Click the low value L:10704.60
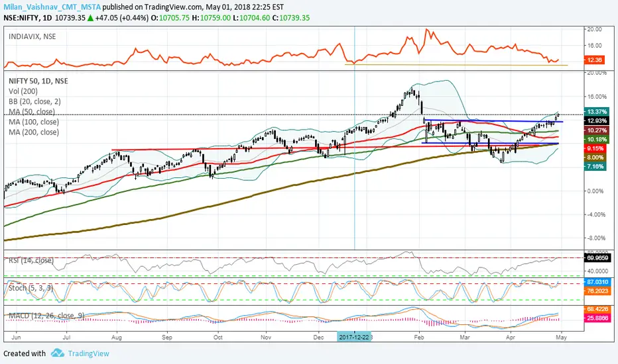Screen dimensions: 618x364 [x=251, y=18]
